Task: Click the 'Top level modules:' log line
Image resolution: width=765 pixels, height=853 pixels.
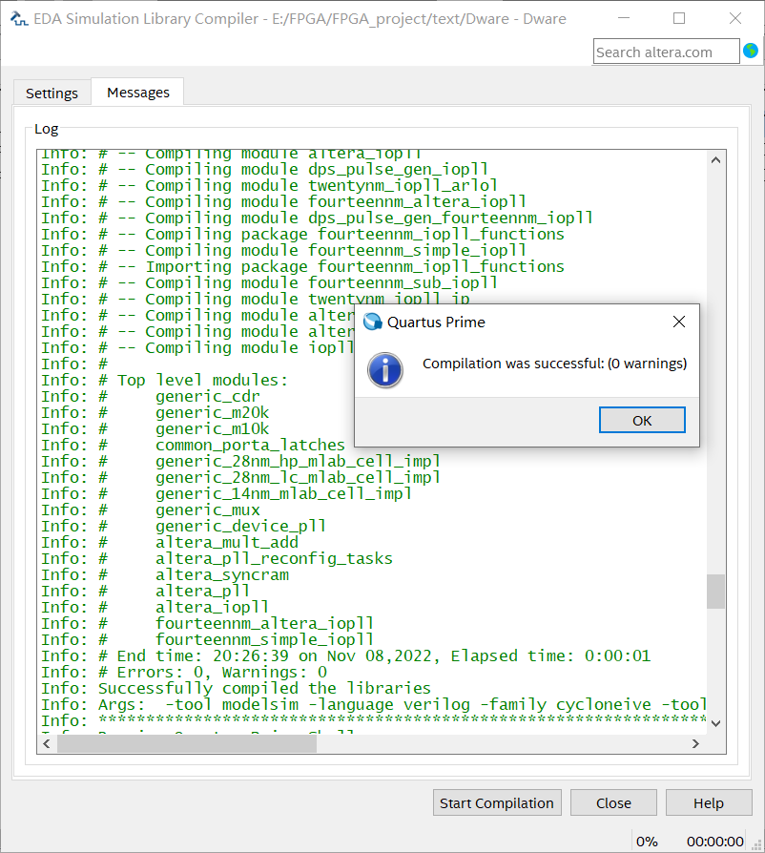Action: pyautogui.click(x=165, y=380)
